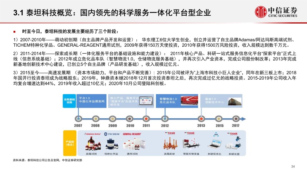Open the 危化品车队 fleet photo
The width and height of the screenshot is (307, 173).
(x=189, y=101)
